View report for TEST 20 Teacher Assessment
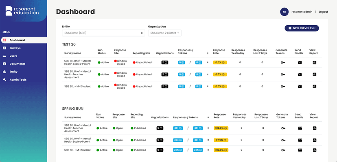This screenshot has width=337, height=162. pos(315,75)
